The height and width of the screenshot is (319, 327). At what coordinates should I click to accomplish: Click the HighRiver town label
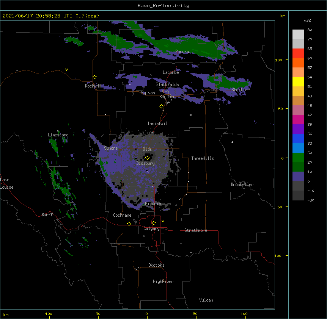click(163, 281)
